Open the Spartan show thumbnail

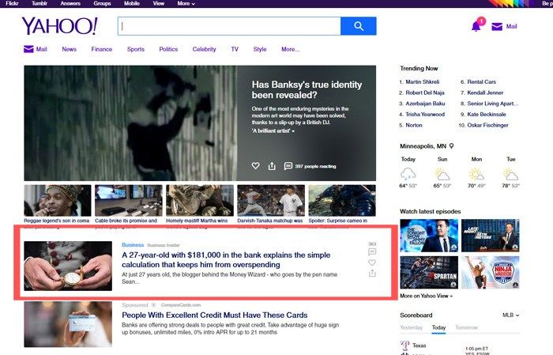coord(429,273)
